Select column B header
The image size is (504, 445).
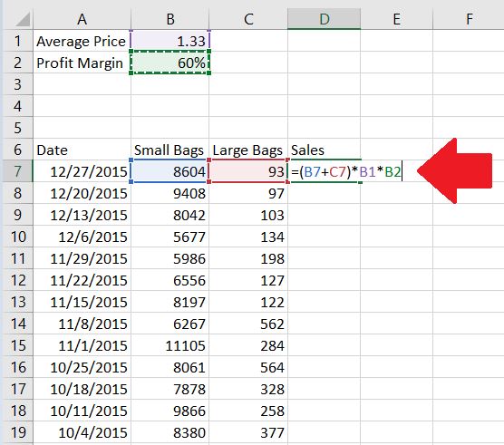coord(170,19)
